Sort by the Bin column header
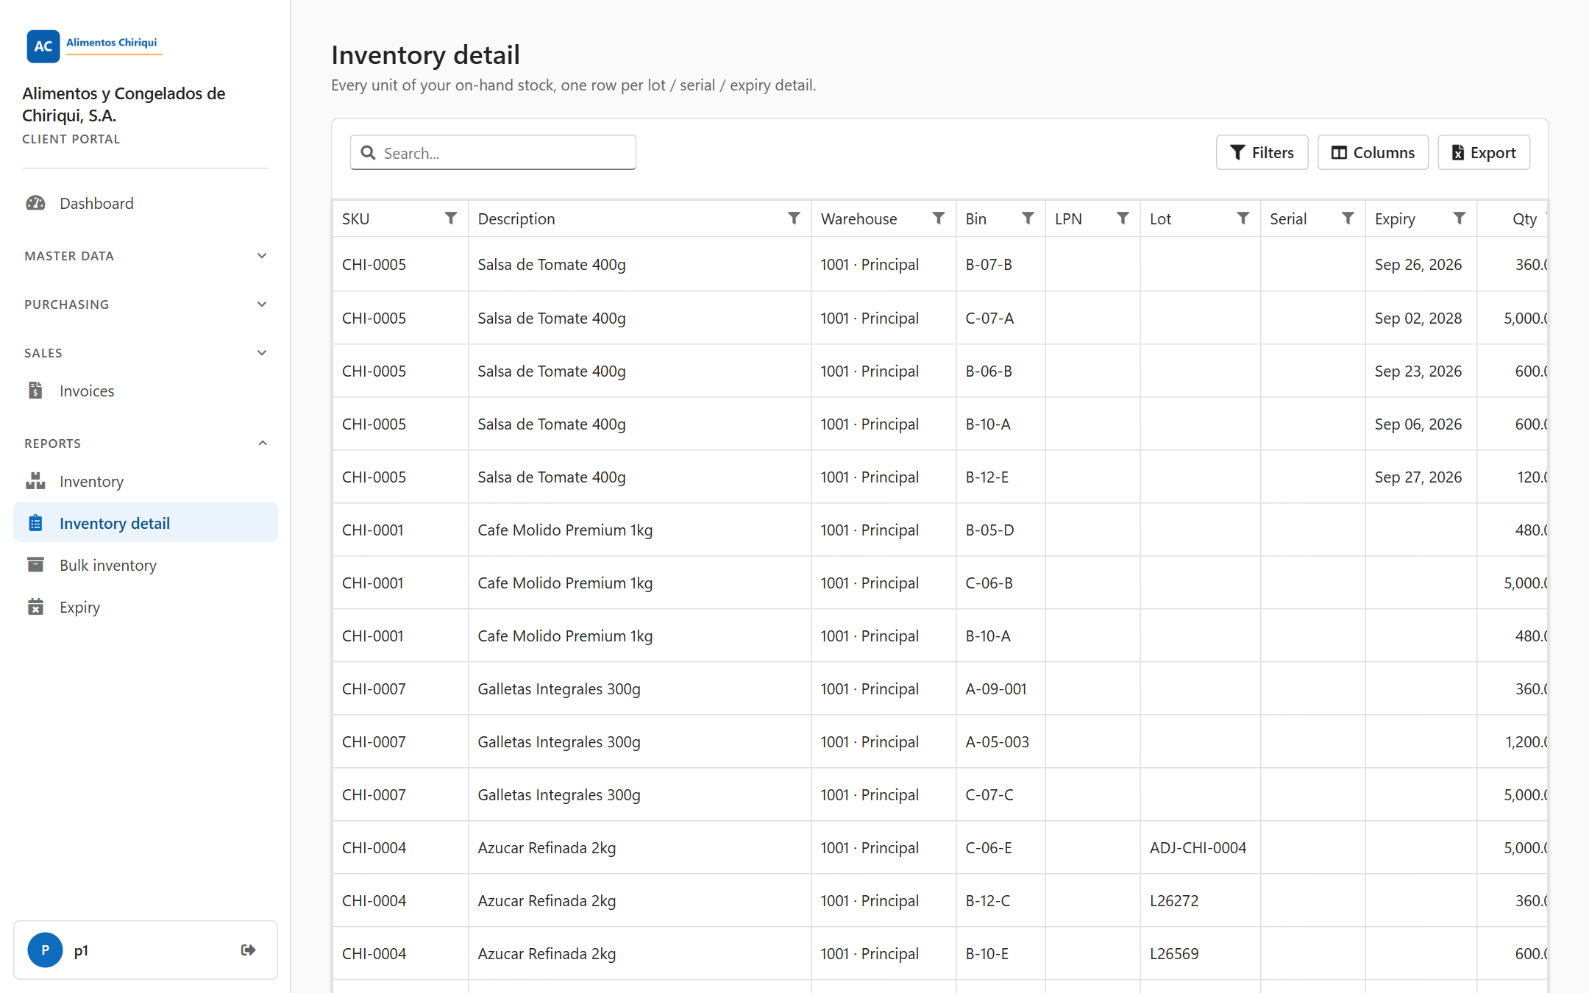This screenshot has height=993, width=1589. pyautogui.click(x=975, y=218)
